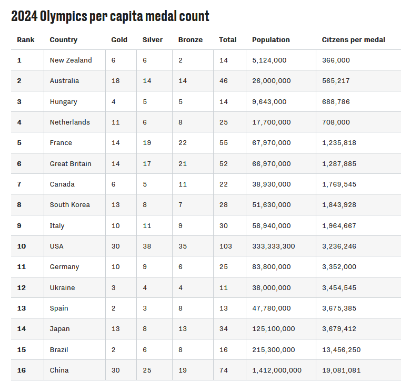The height and width of the screenshot is (392, 411).
Task: Click Japan's total medal count 34
Action: [x=224, y=329]
